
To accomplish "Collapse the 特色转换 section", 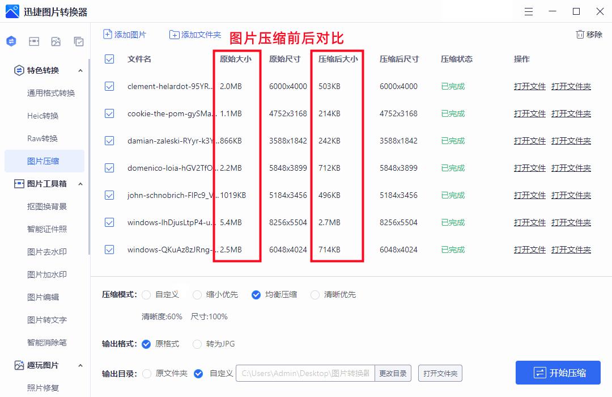I will (80, 70).
